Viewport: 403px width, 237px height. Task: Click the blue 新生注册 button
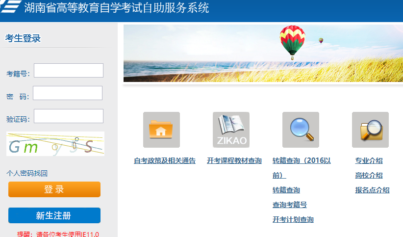pos(54,215)
